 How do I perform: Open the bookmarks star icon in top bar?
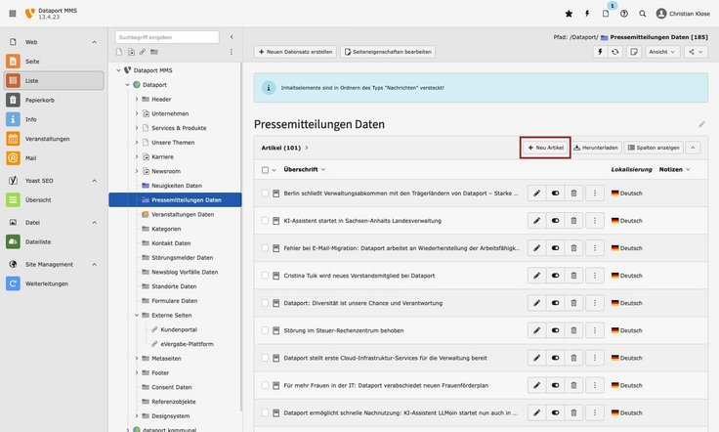570,14
